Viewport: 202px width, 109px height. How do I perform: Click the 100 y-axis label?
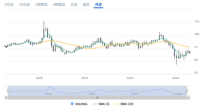197,34
